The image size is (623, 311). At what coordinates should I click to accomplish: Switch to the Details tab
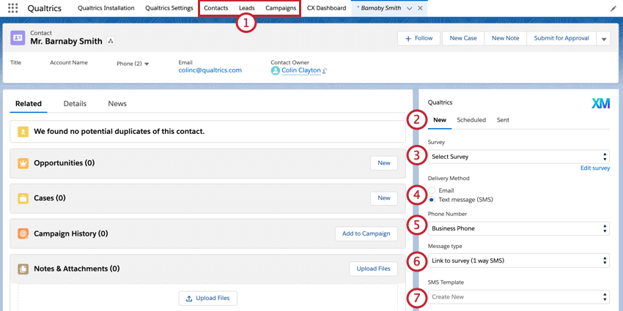(x=75, y=103)
